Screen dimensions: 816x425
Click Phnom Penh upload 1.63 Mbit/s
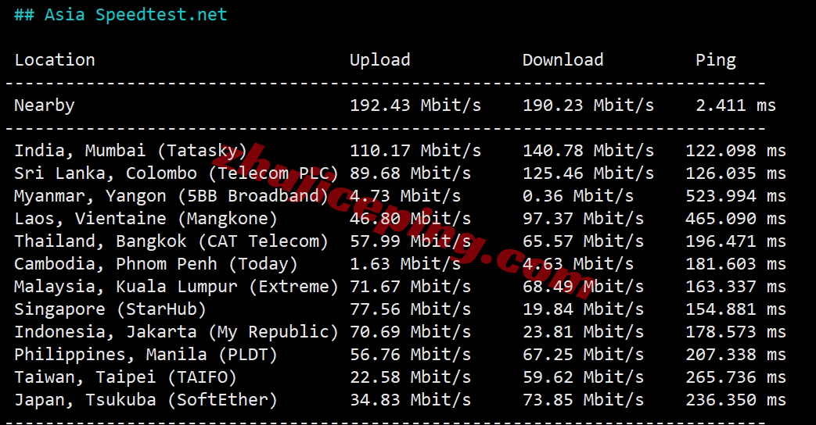[x=405, y=264]
